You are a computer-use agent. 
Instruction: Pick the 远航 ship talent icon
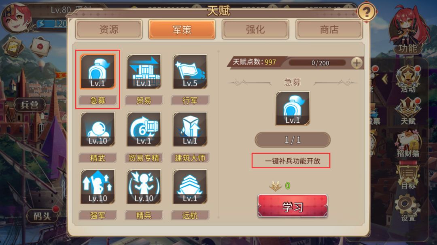190,186
